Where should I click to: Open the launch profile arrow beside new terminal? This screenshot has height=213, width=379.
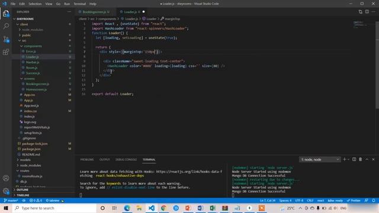coord(348,159)
